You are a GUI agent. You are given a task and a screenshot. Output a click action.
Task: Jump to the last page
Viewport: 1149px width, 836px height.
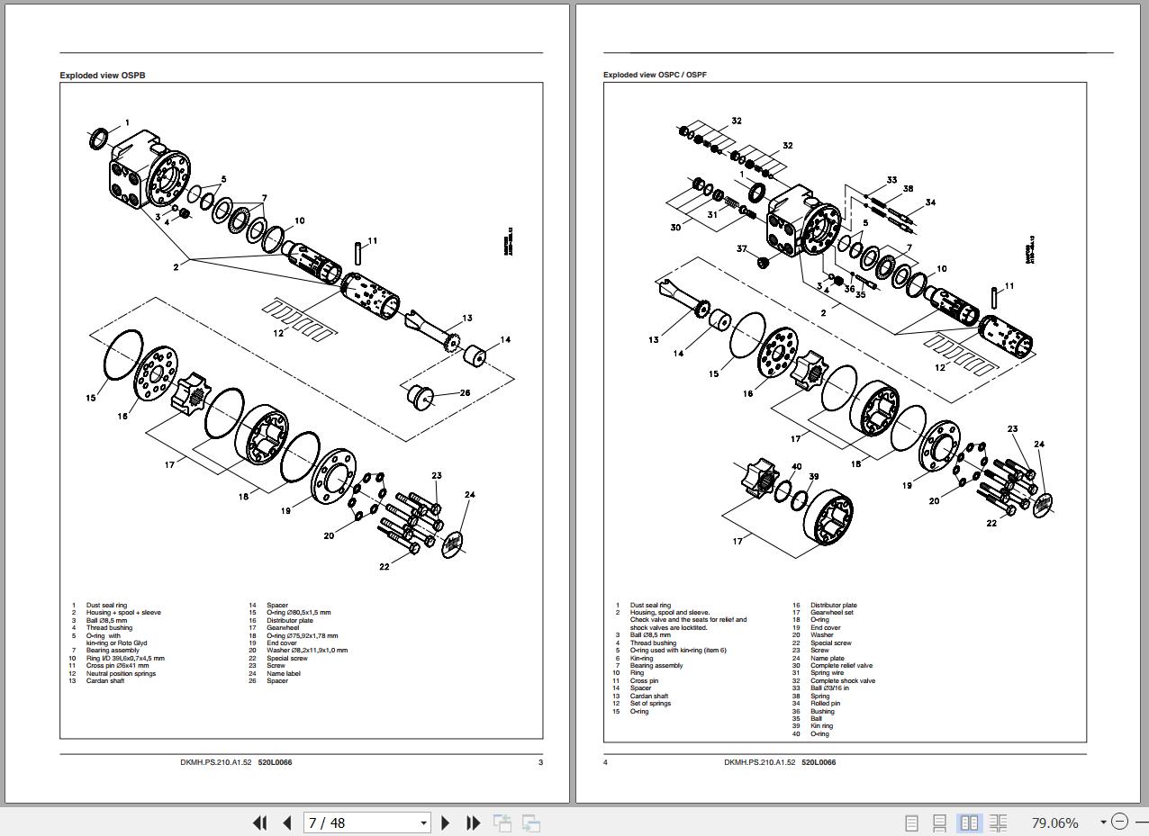(474, 823)
